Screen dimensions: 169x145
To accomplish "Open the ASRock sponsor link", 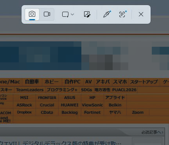I will tap(24, 105).
